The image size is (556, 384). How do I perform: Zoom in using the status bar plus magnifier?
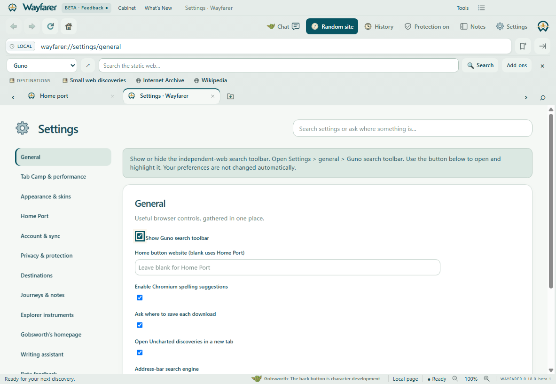pos(487,379)
